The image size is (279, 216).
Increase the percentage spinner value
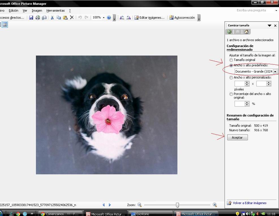(247, 103)
